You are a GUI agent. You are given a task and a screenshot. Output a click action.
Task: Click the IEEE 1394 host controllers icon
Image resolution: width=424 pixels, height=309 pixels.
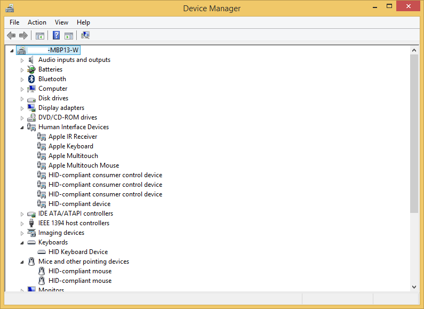tap(31, 223)
